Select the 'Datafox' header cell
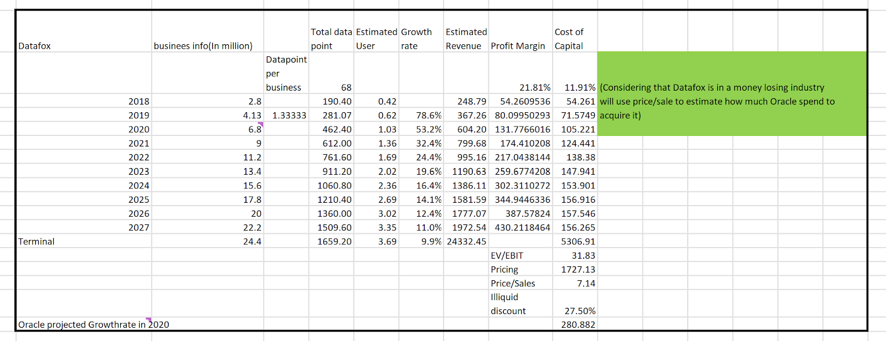Viewport: 886px width, 341px height. 84,32
